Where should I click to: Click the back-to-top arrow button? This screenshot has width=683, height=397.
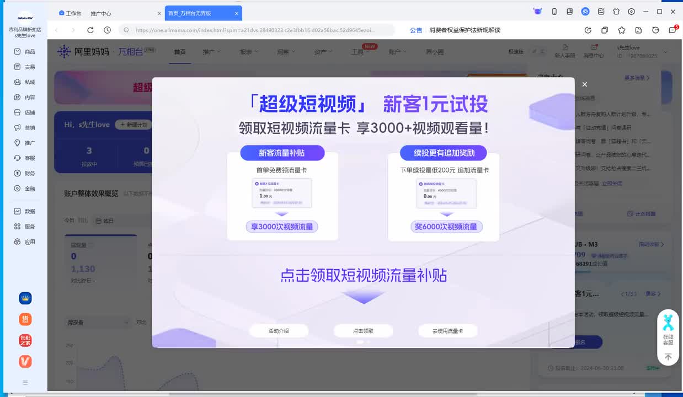(x=668, y=357)
